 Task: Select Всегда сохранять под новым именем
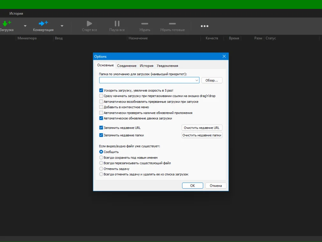click(101, 157)
